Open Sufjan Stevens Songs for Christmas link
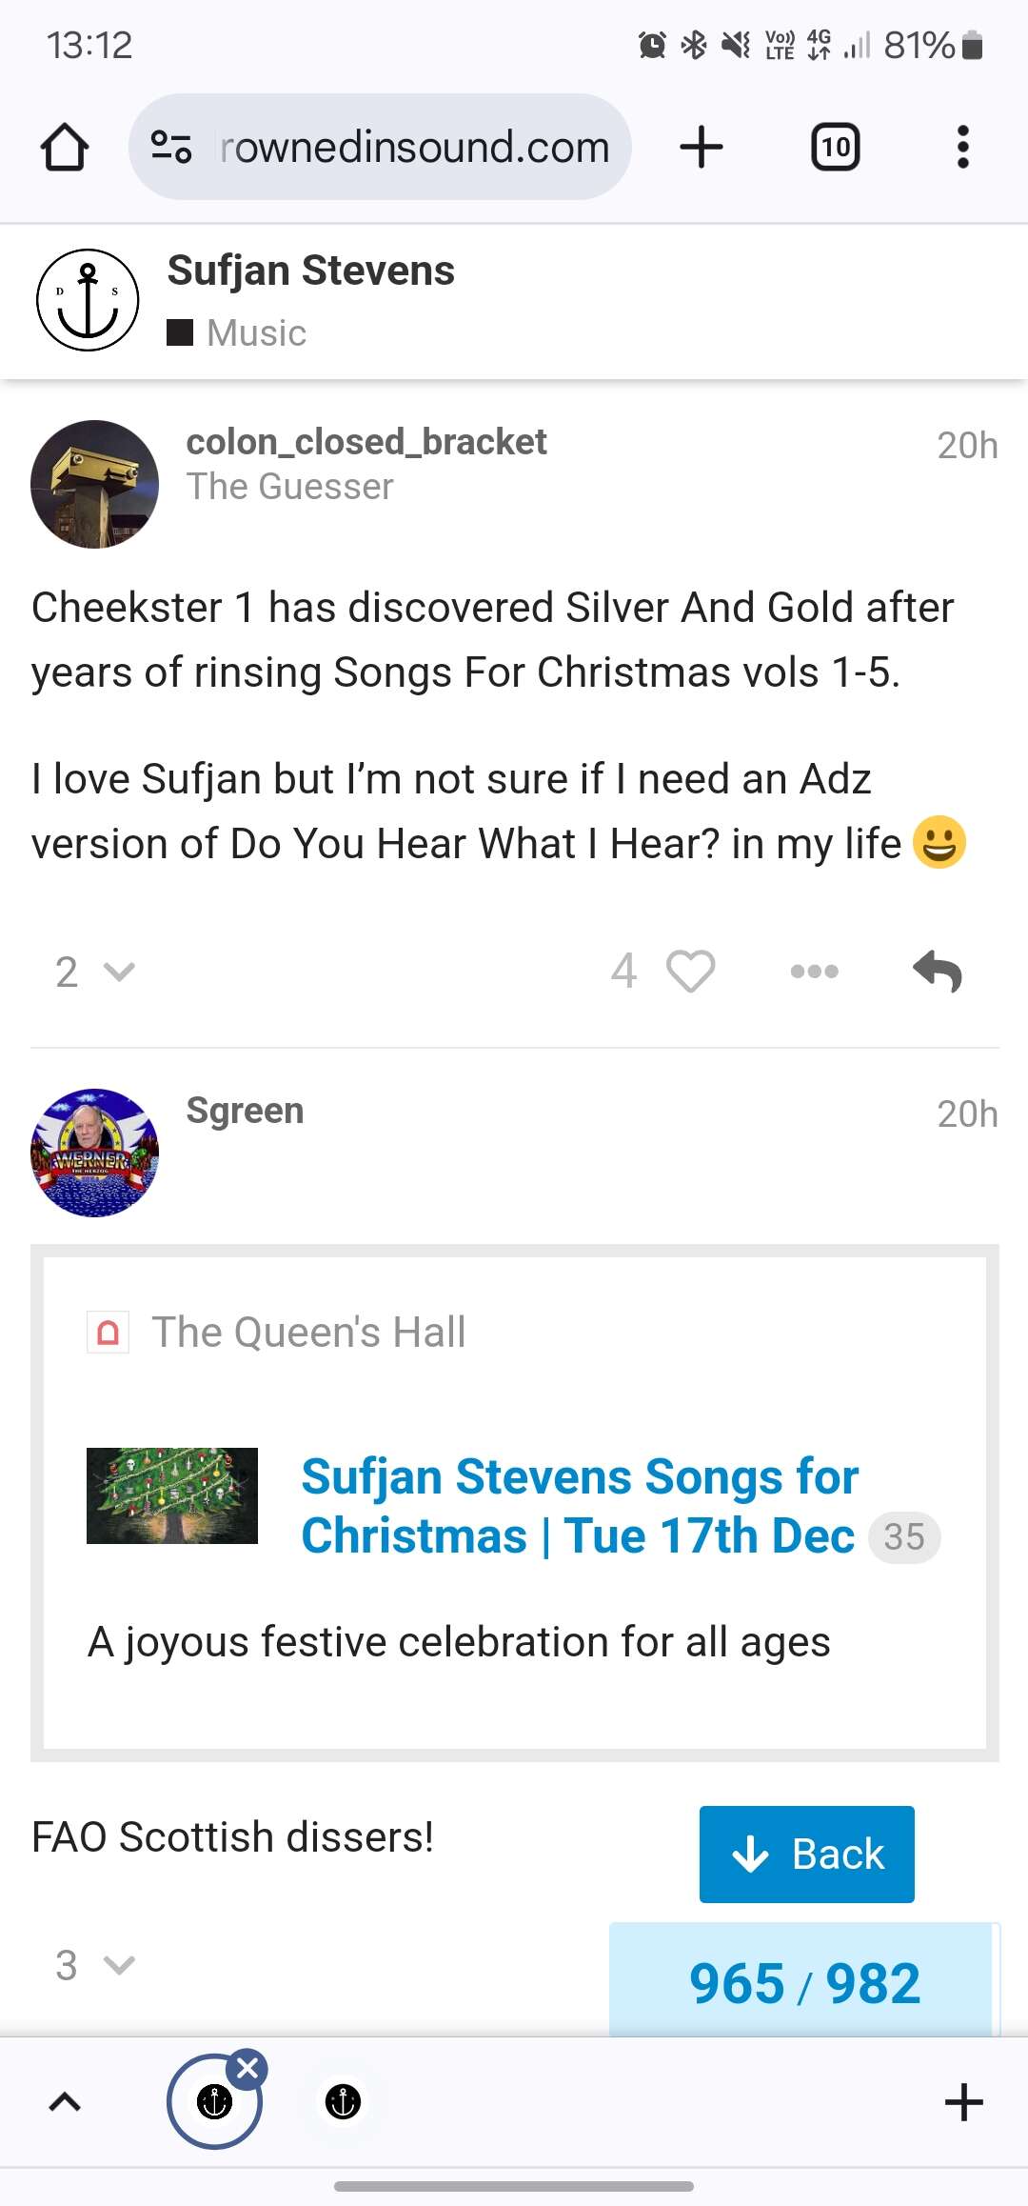 pyautogui.click(x=579, y=1506)
